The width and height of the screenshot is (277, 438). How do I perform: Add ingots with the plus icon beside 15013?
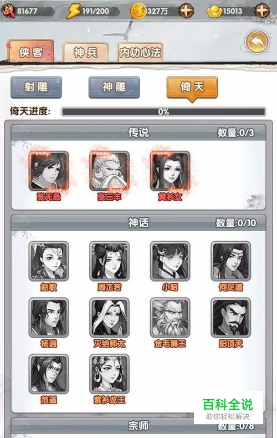pyautogui.click(x=262, y=11)
